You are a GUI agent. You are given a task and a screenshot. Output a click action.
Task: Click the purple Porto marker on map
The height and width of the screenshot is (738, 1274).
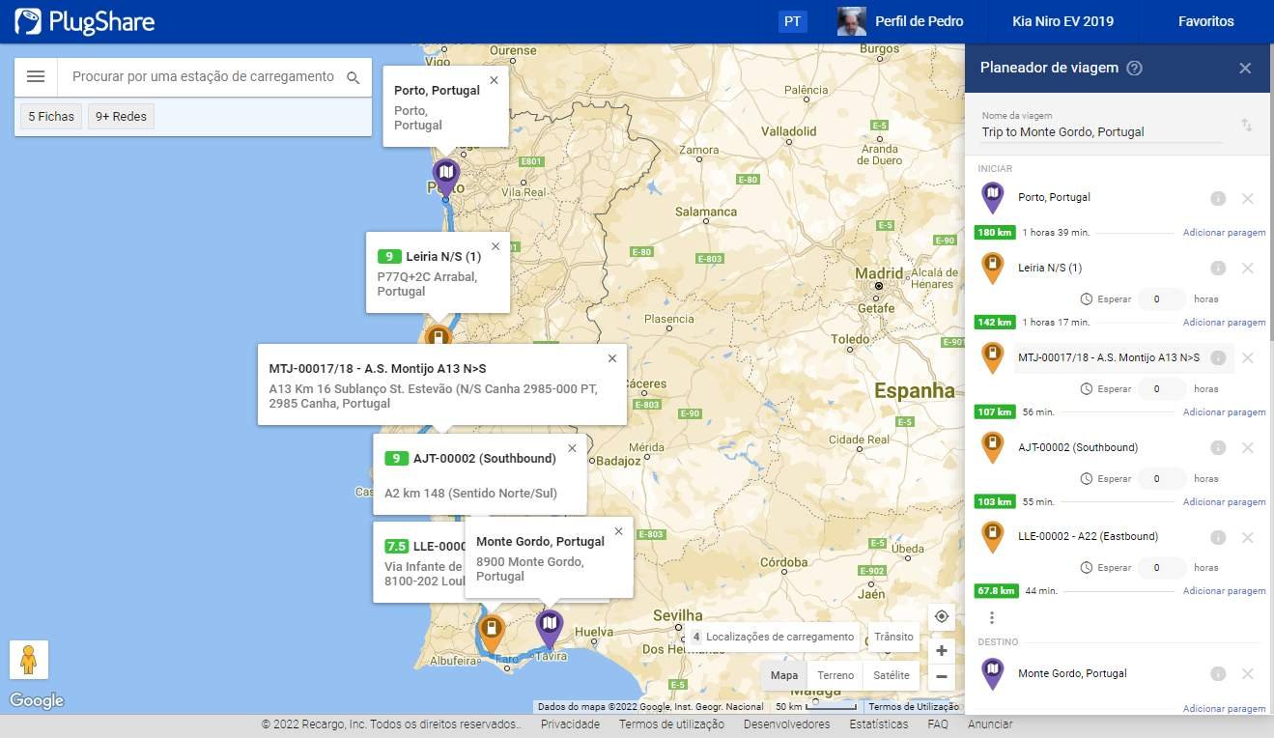(x=445, y=176)
